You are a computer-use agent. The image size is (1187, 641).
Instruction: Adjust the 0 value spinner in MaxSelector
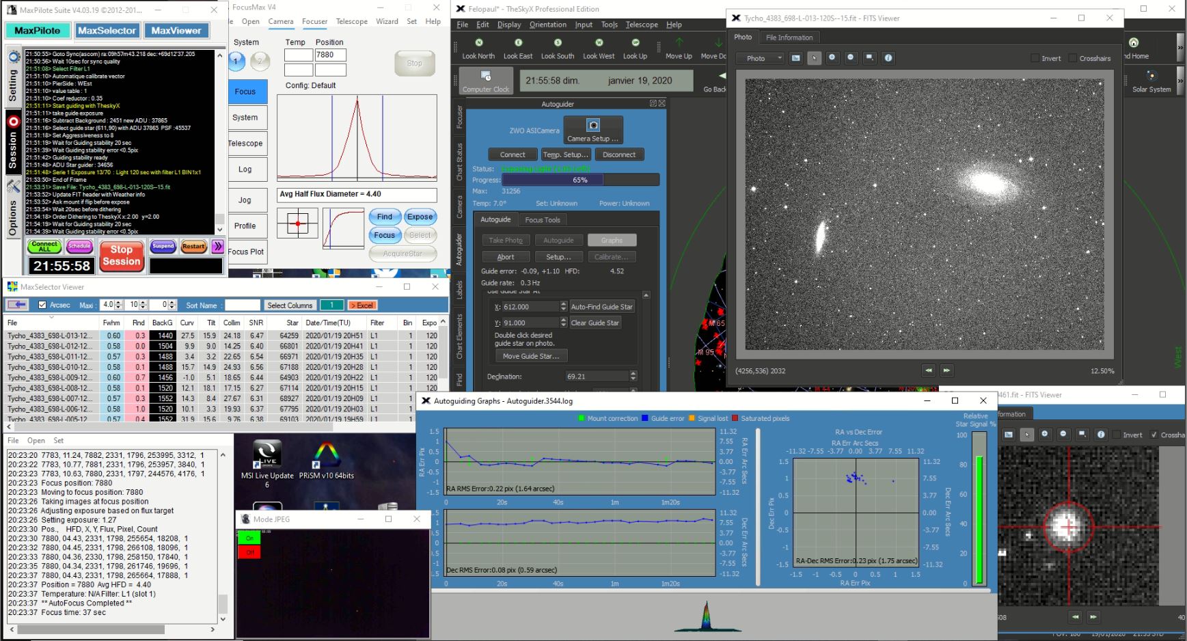point(172,305)
